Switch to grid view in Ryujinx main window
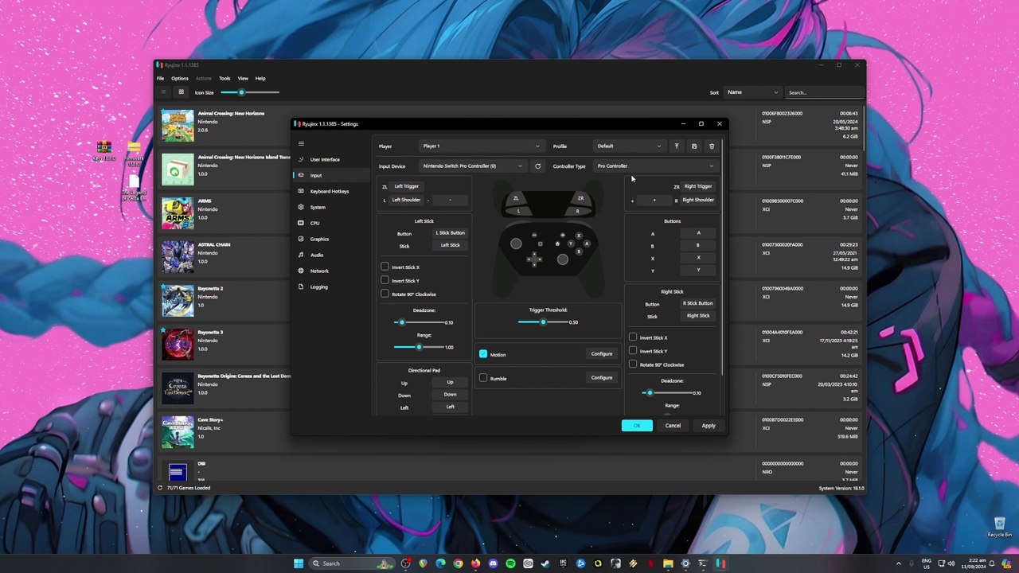This screenshot has width=1019, height=573. (x=181, y=92)
